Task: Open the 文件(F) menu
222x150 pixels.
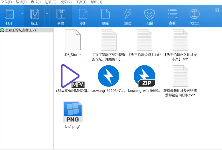Action: (6, 2)
